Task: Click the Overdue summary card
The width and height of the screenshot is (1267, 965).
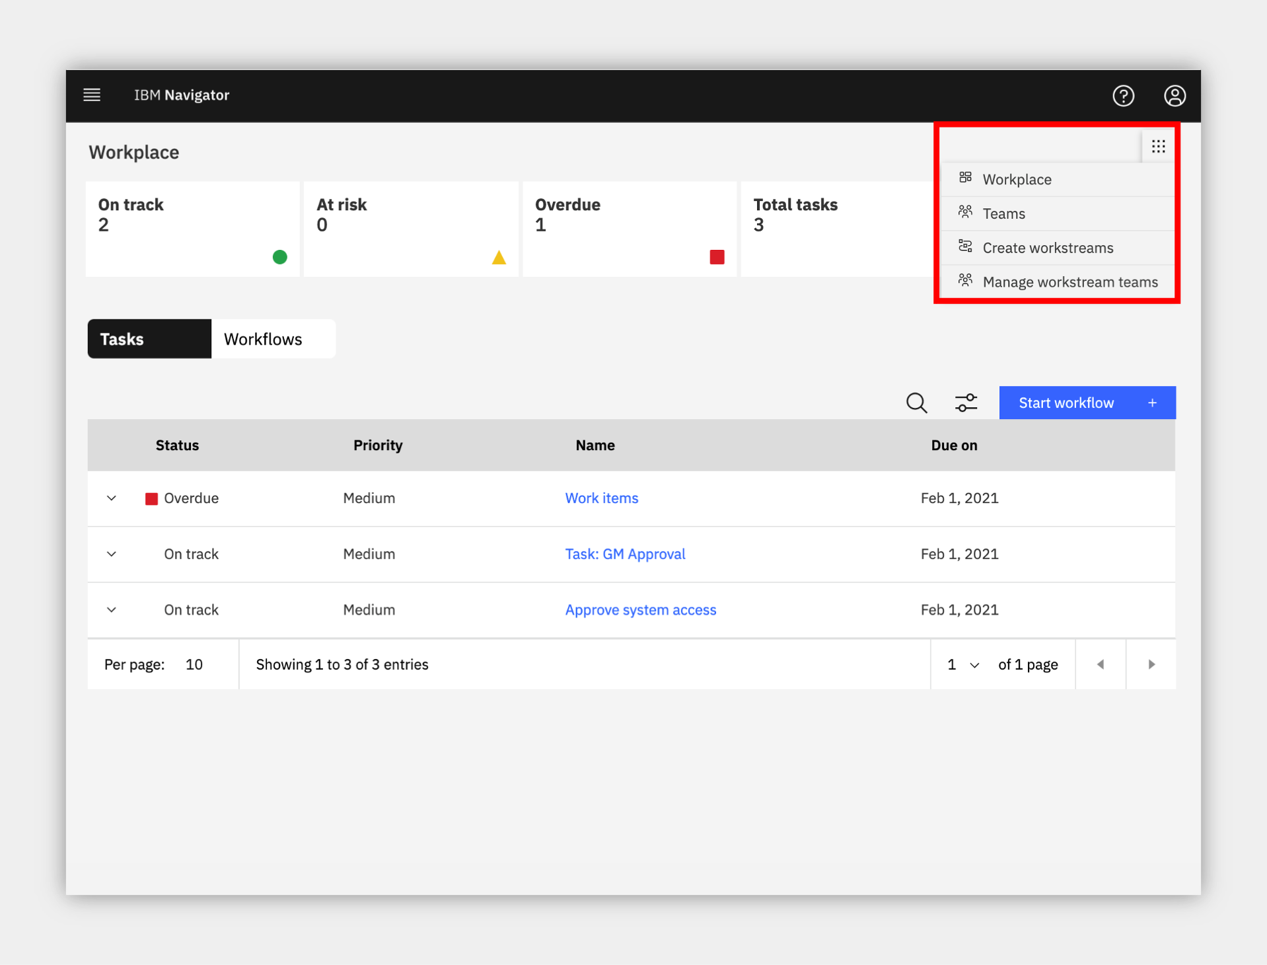Action: [x=630, y=229]
